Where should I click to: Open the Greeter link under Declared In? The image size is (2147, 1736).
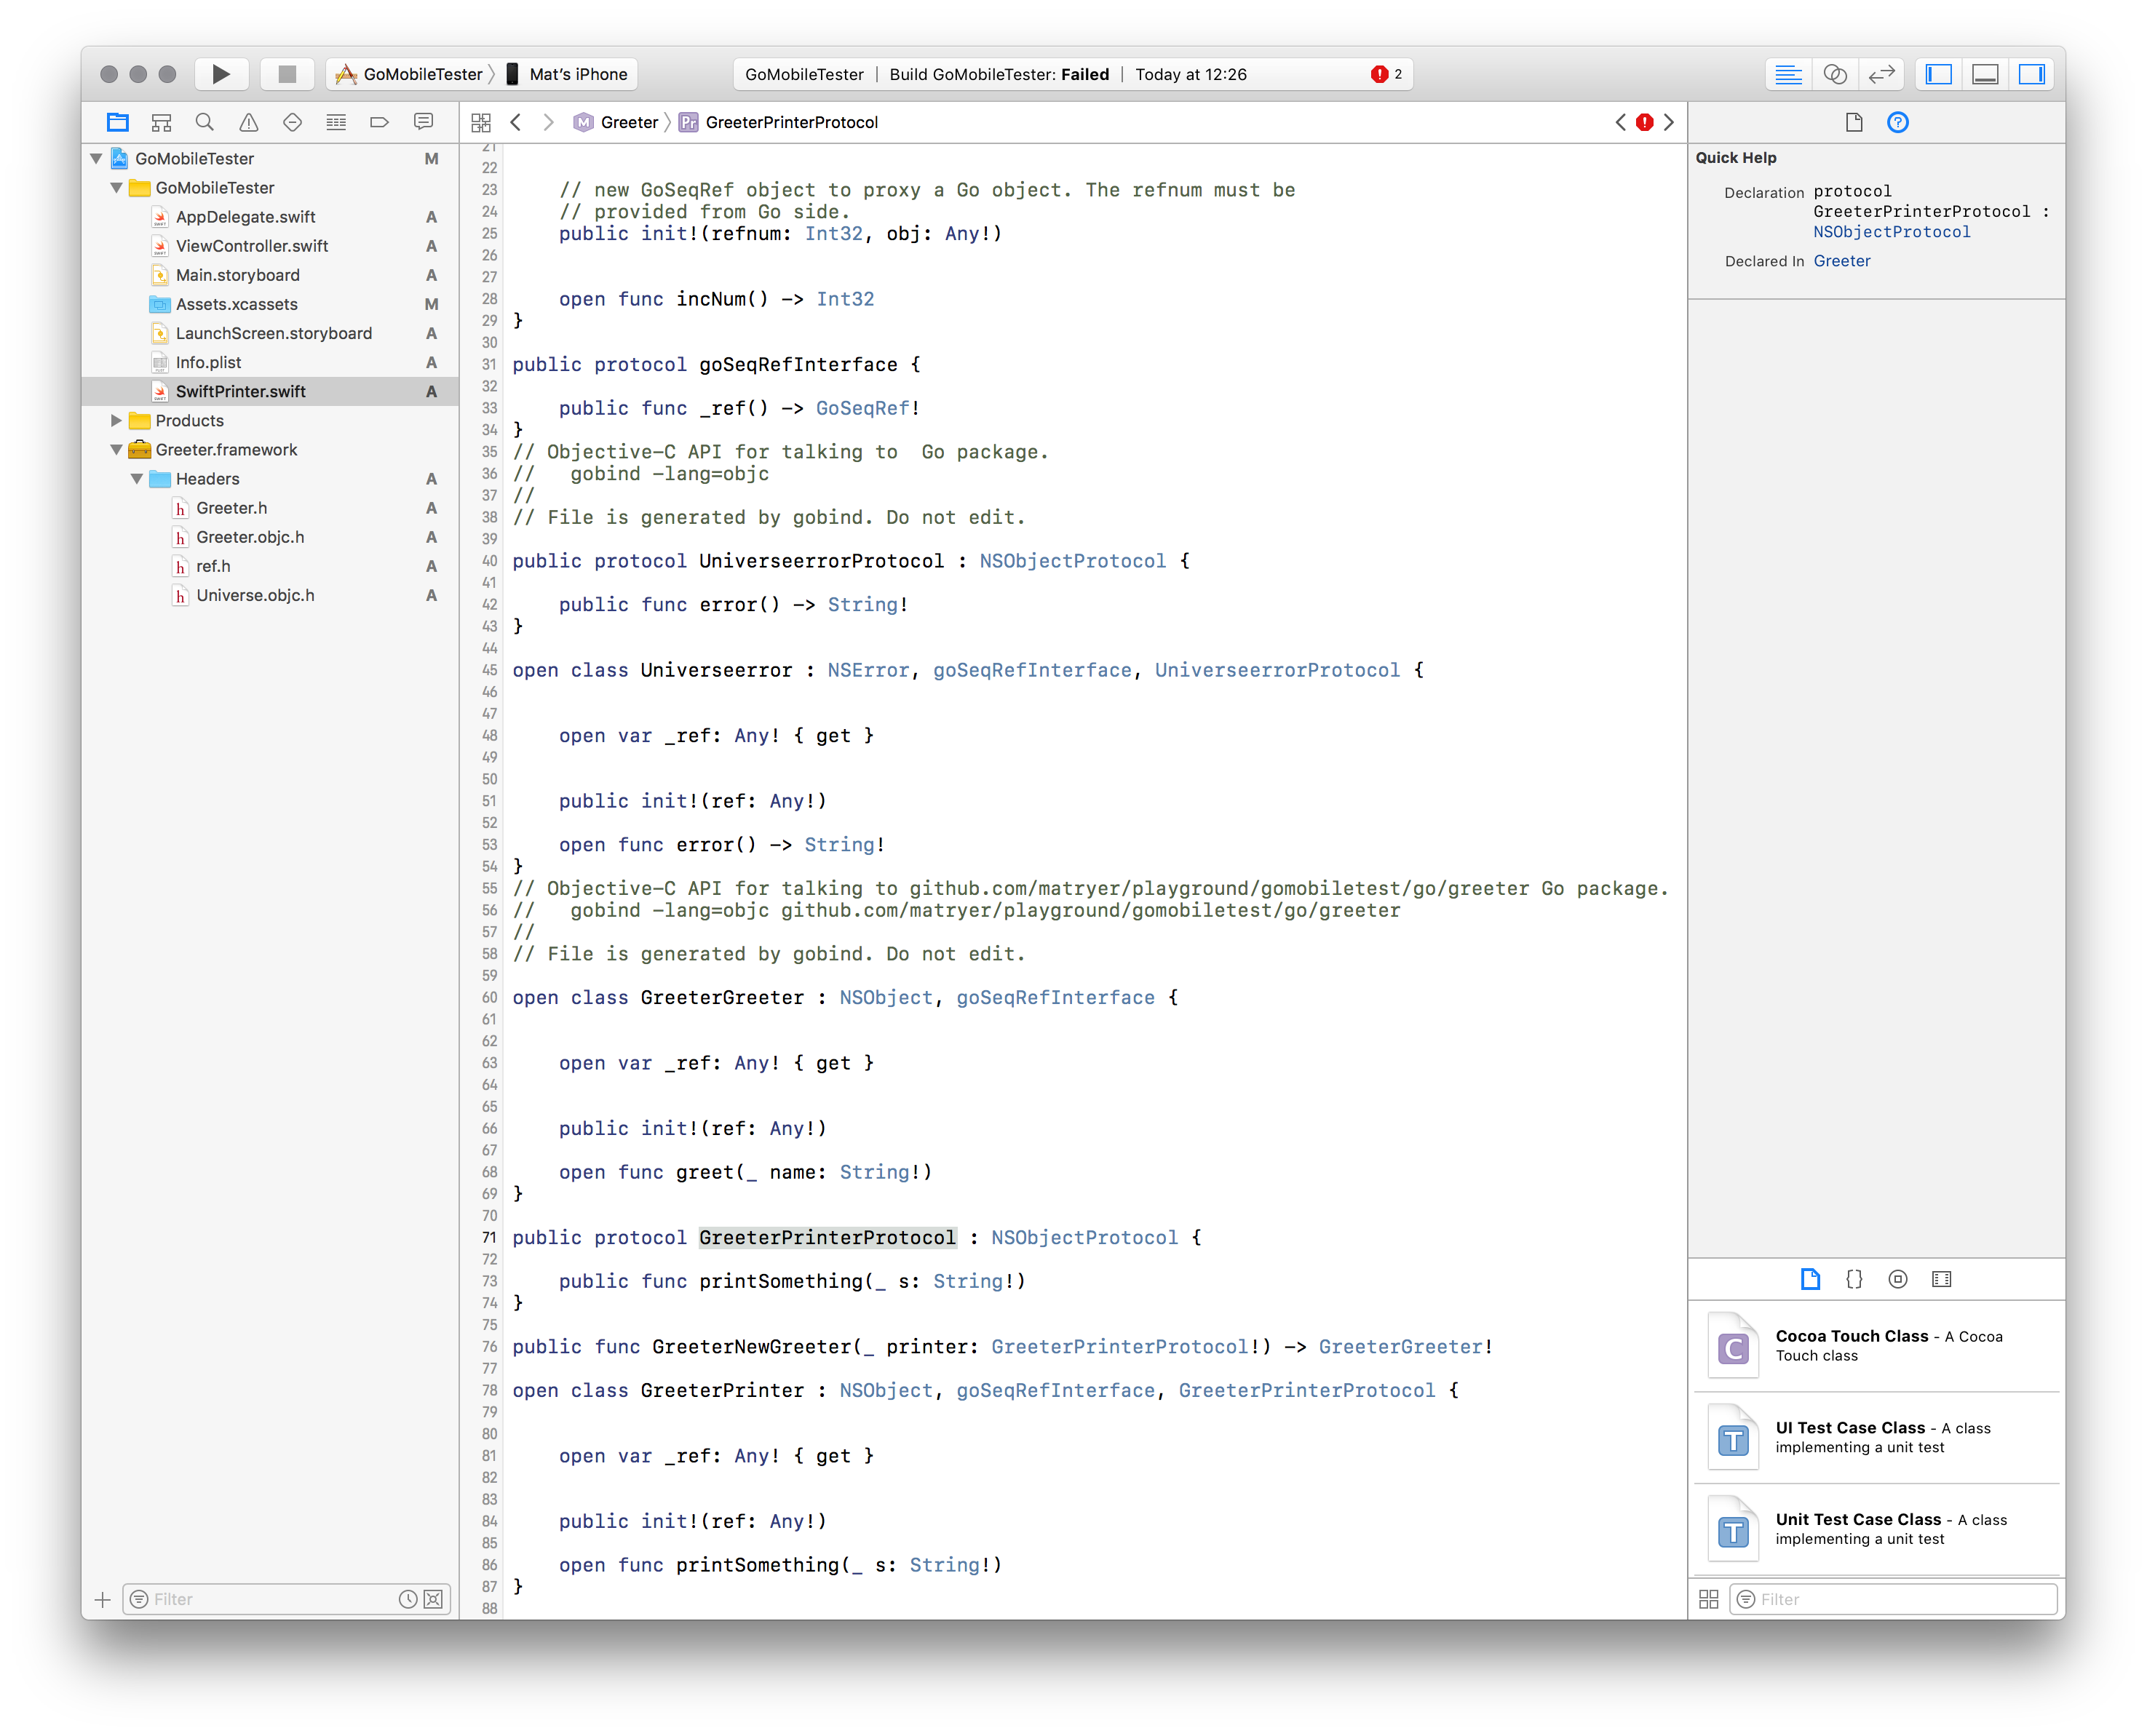pos(1842,261)
